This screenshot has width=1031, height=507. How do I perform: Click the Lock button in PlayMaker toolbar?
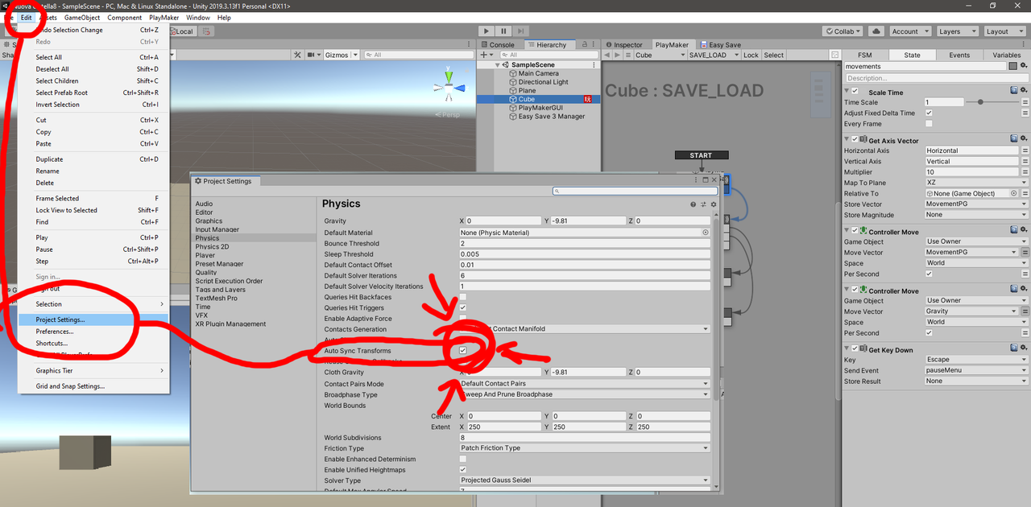click(x=751, y=56)
